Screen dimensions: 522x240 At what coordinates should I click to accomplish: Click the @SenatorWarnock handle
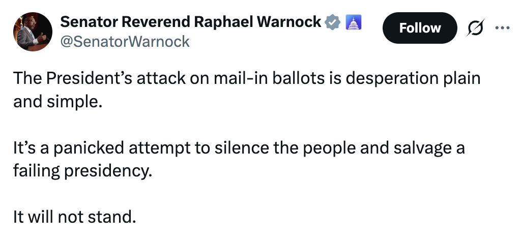[125, 41]
